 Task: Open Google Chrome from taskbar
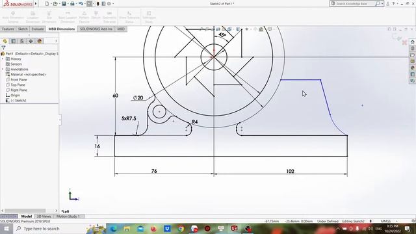[181, 228]
